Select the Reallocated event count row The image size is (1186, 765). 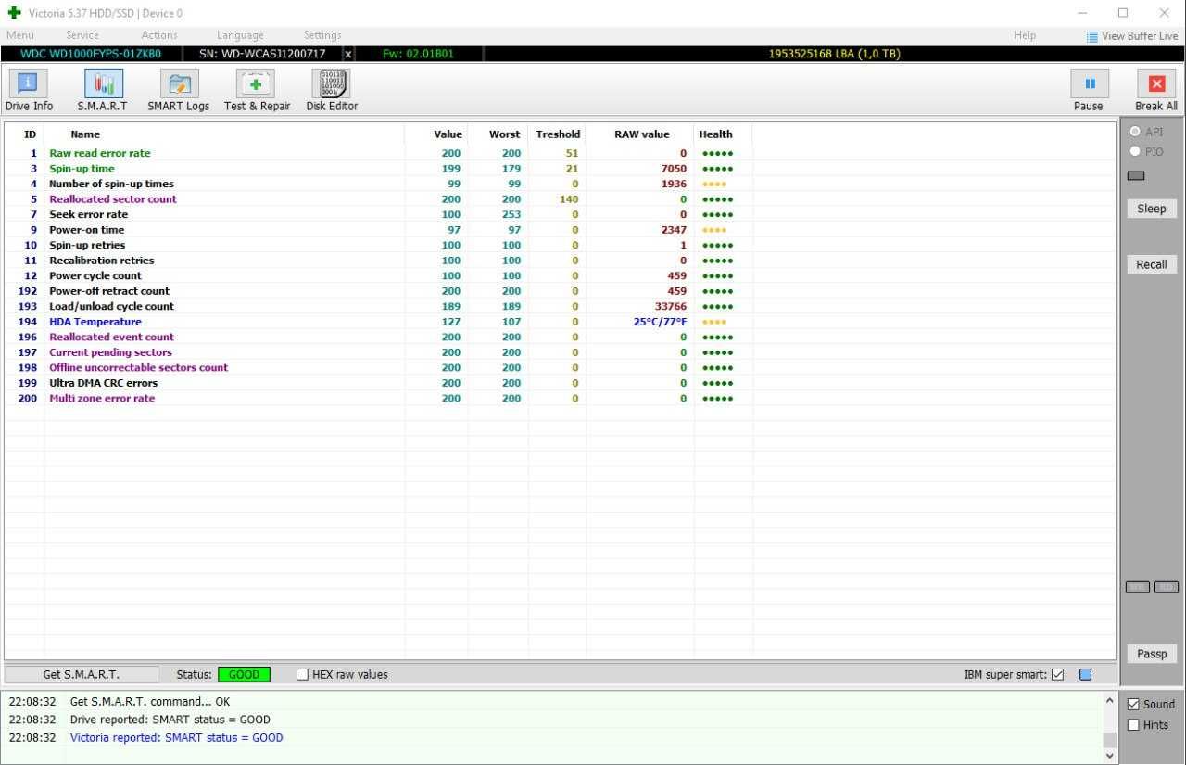(x=380, y=337)
